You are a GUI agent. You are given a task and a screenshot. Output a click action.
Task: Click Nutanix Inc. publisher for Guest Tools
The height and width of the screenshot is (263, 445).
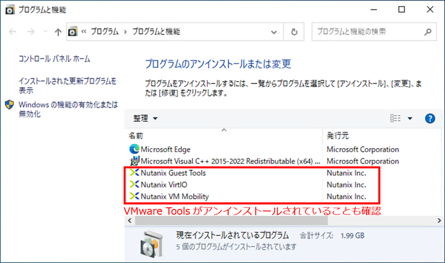pyautogui.click(x=346, y=173)
